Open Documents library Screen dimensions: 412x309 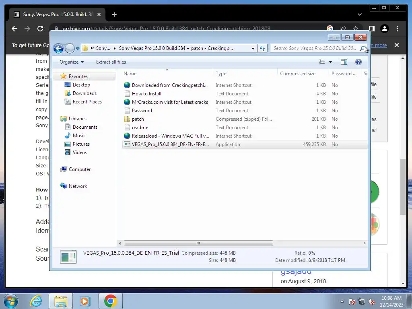coord(85,127)
